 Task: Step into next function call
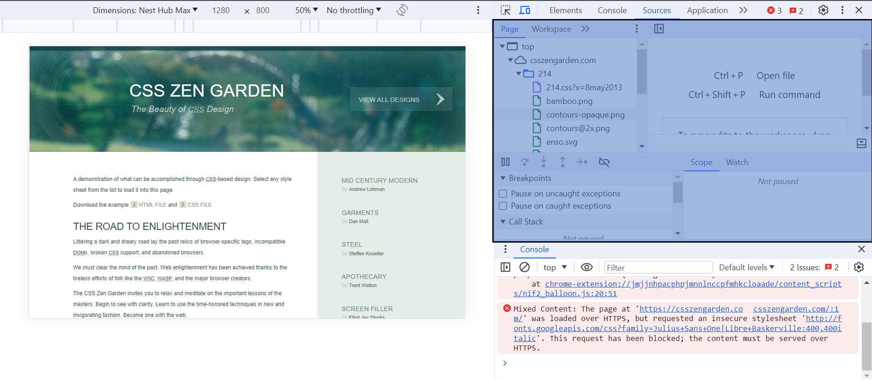(x=544, y=162)
